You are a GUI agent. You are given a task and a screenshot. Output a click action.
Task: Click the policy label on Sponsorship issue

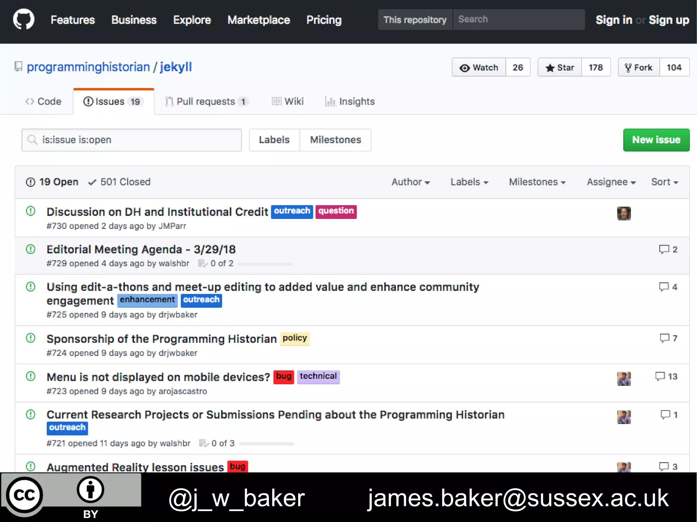click(295, 339)
